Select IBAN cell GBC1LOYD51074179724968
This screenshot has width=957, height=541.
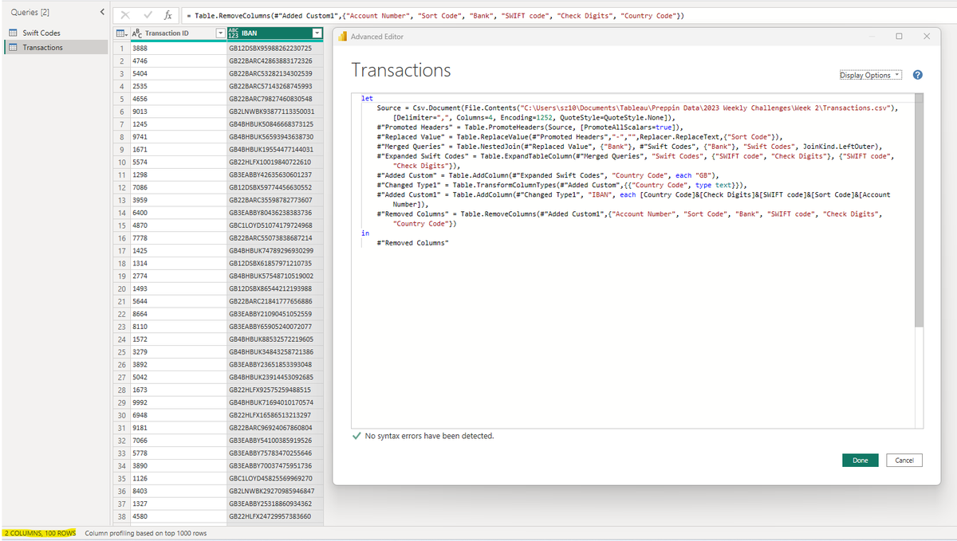(274, 225)
